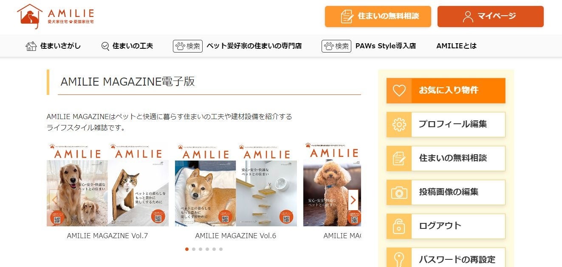Click the document icon in sidebar 住まいの無料相談
Screen dimensions: 562x267
tap(399, 159)
